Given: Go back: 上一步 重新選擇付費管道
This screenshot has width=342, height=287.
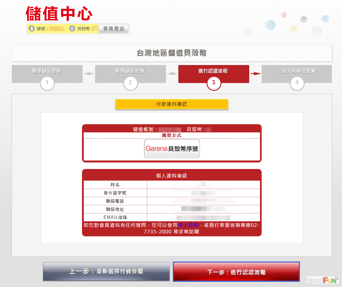Looking at the screenshot, I should 106,271.
